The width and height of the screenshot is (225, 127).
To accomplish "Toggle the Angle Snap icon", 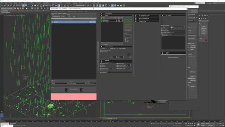I will tap(65, 6).
